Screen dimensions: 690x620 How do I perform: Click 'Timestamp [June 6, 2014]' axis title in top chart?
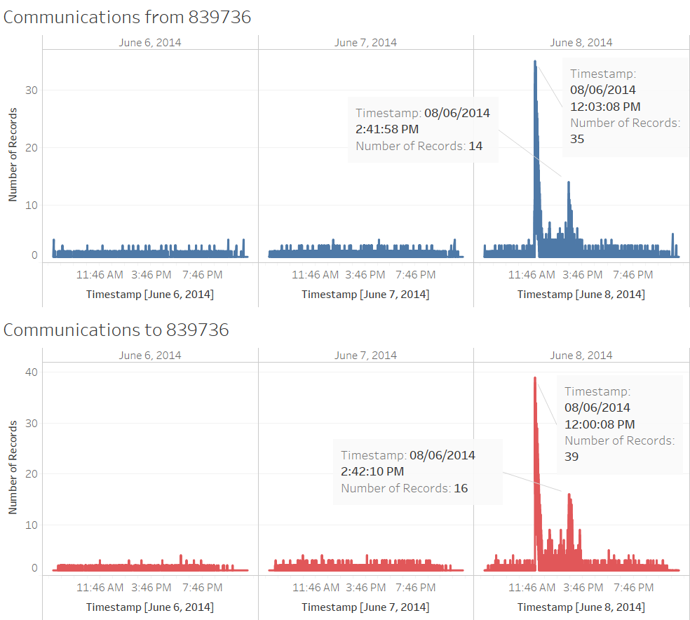(x=150, y=295)
